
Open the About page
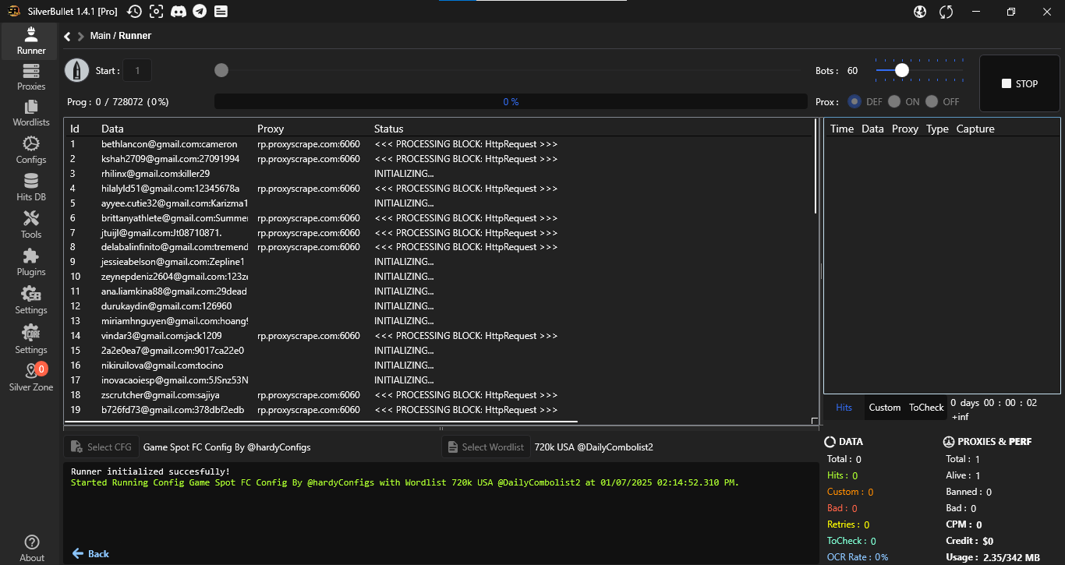click(31, 548)
